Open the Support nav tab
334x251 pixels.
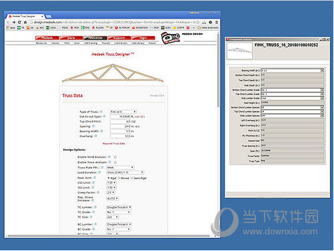(119, 38)
